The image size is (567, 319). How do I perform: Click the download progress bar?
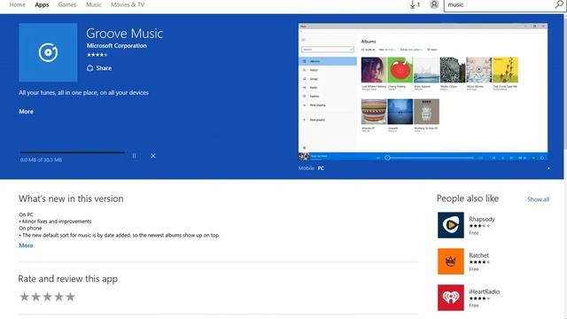[x=73, y=152]
